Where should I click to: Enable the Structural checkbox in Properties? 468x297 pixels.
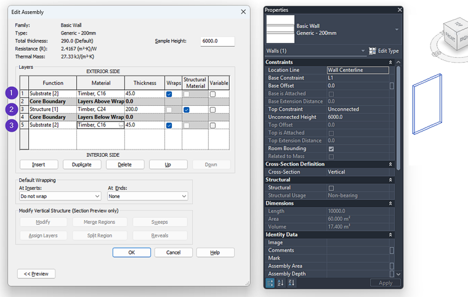click(331, 188)
